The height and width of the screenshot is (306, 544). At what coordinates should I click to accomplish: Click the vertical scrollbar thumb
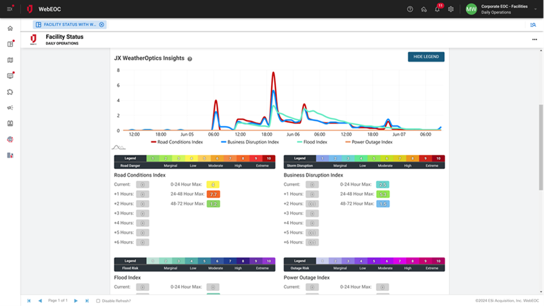coord(541,147)
